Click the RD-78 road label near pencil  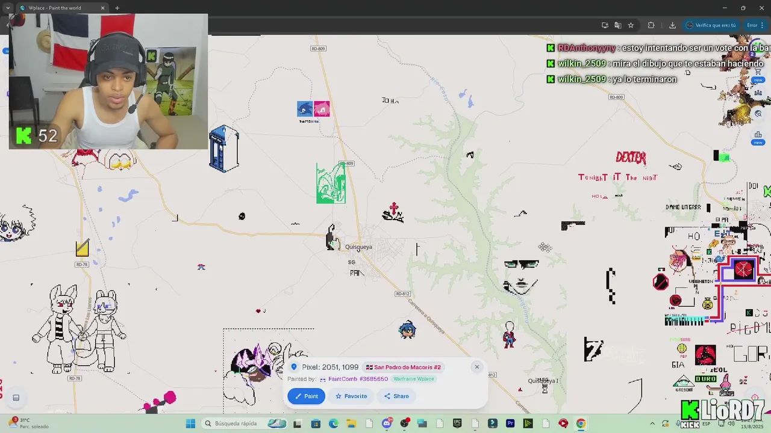point(82,265)
